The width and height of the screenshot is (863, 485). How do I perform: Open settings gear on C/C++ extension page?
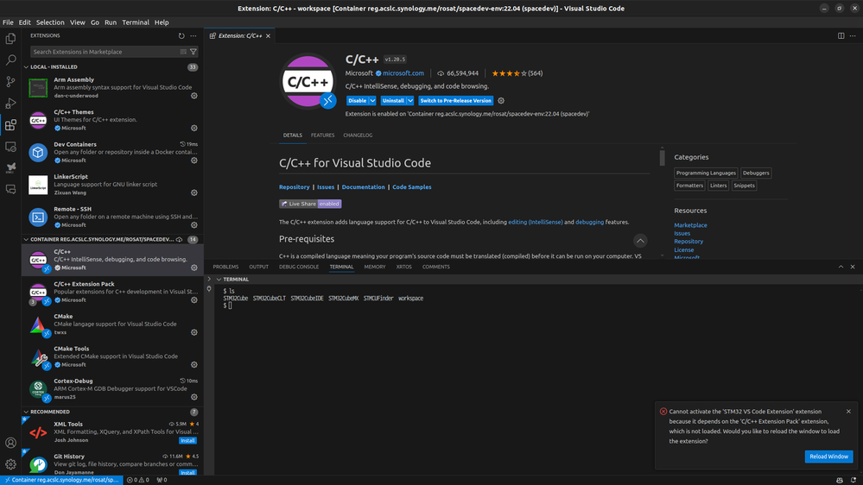point(501,101)
